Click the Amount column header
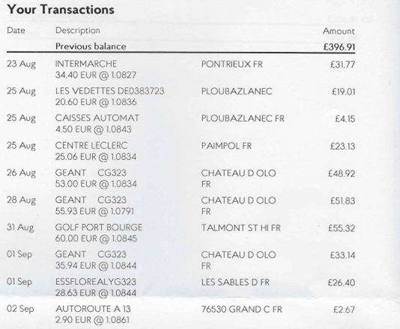 (x=339, y=31)
